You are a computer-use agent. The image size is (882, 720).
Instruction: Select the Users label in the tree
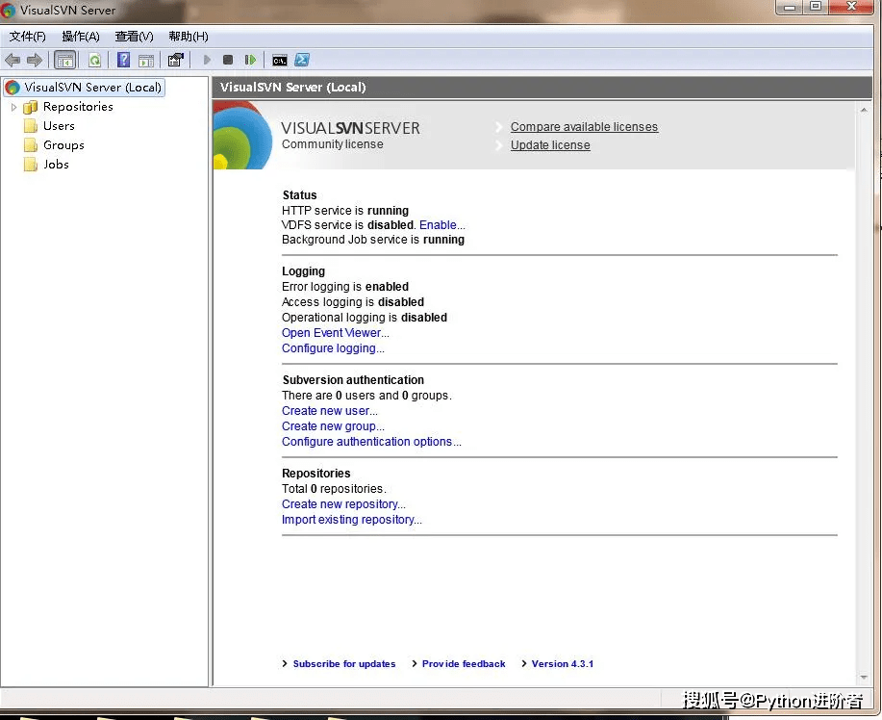[59, 125]
